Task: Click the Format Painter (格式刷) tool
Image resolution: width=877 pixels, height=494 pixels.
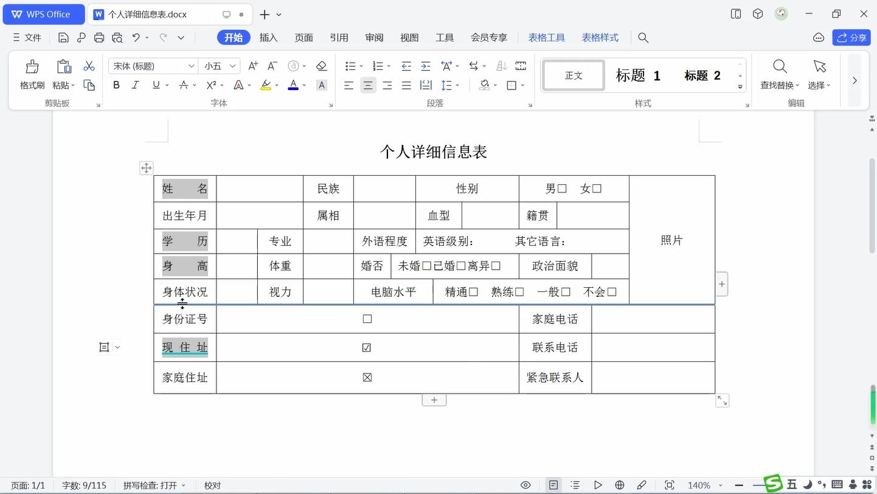Action: [32, 75]
